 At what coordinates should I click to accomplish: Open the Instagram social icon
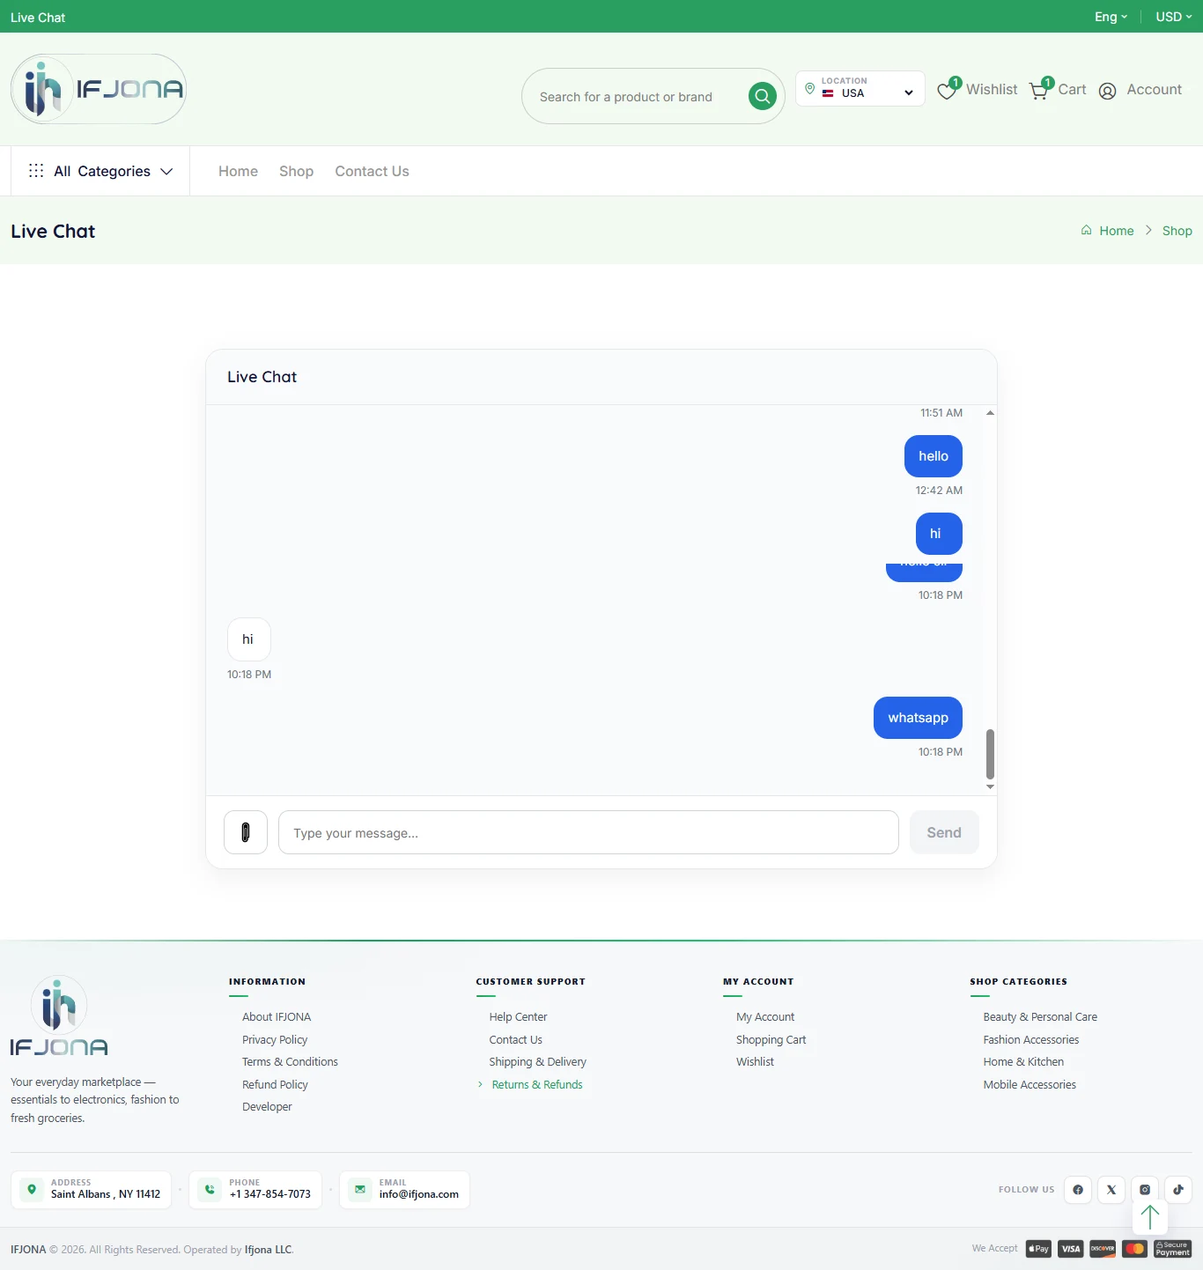[x=1145, y=1190]
